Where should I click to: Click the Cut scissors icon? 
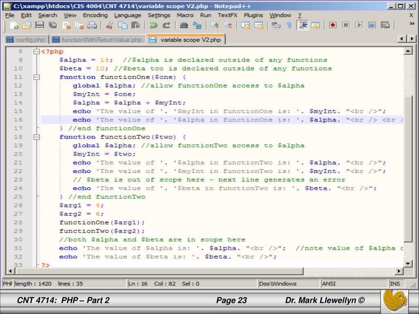pos(110,25)
